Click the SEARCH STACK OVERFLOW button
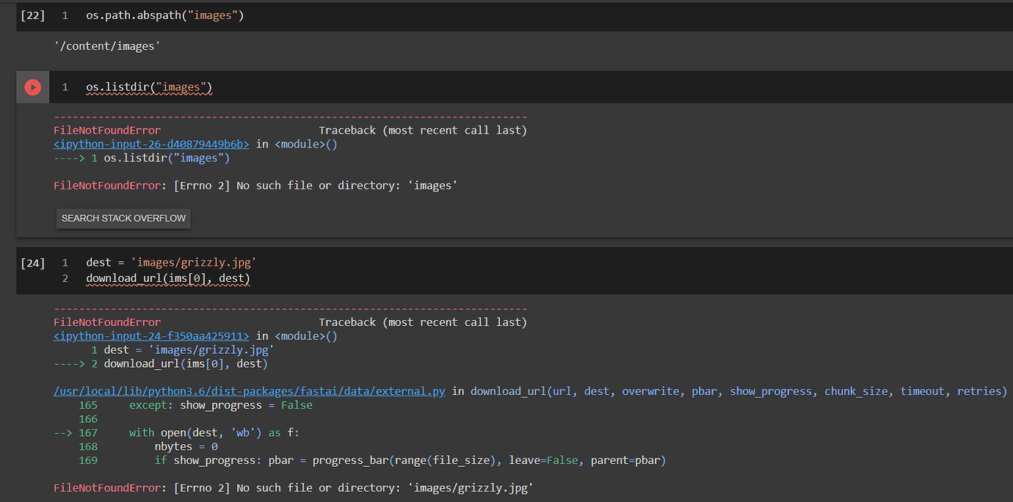Screen dimensions: 1013x502 click(123, 218)
